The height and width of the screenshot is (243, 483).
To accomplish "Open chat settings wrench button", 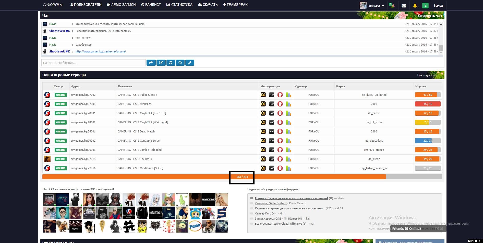I will tap(190, 63).
